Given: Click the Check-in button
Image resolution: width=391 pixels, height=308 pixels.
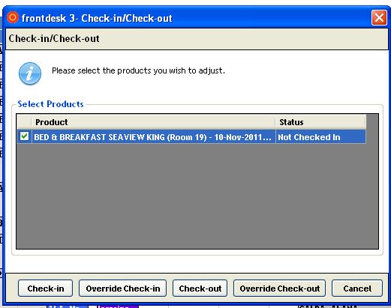Looking at the screenshot, I should 46,289.
